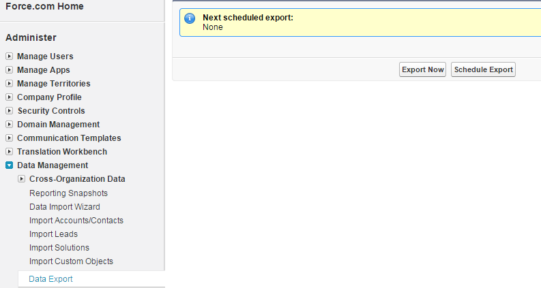The height and width of the screenshot is (288, 541).
Task: Open Import Custom Objects
Action: tap(71, 261)
